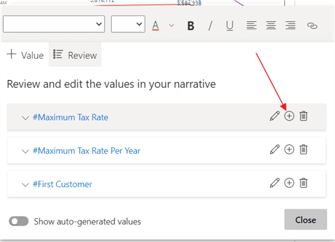Edit the #Maximum Tax Rate value
The height and width of the screenshot is (242, 335).
[274, 116]
